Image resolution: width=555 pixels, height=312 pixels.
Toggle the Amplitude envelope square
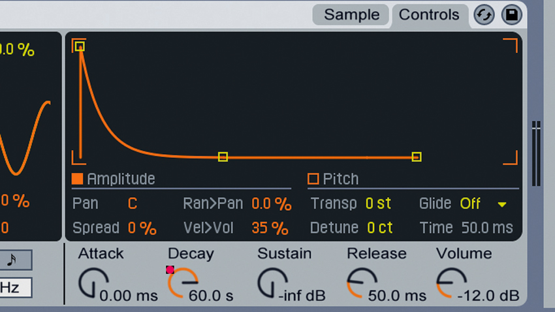point(77,179)
